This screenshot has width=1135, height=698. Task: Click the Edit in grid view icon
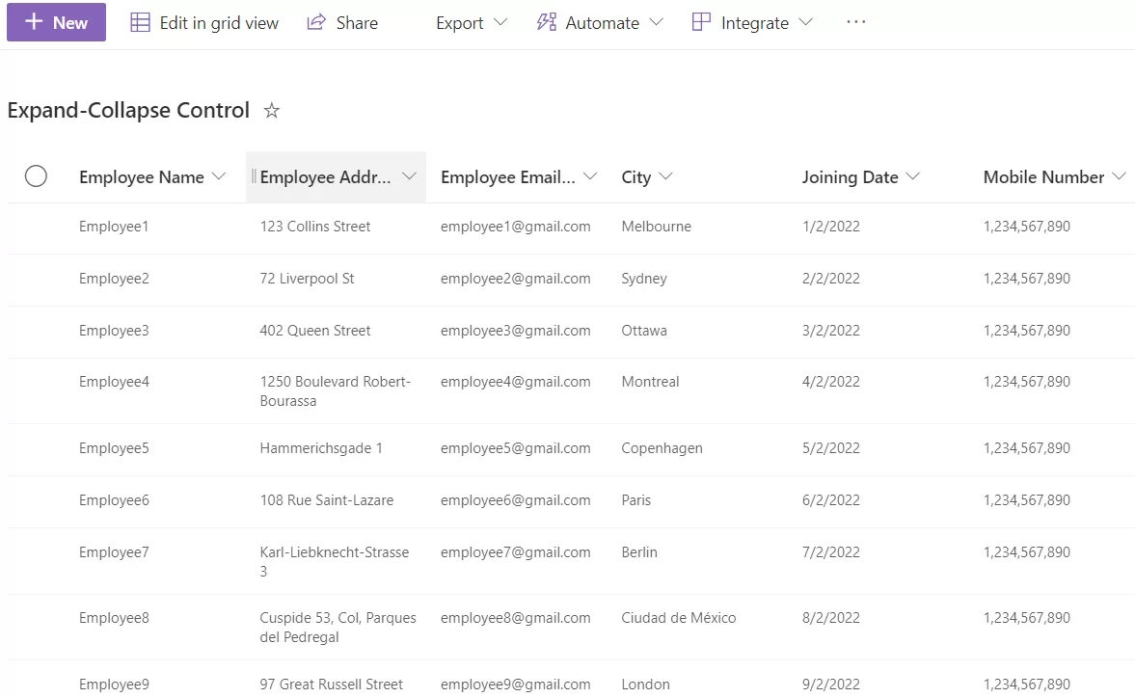(141, 23)
